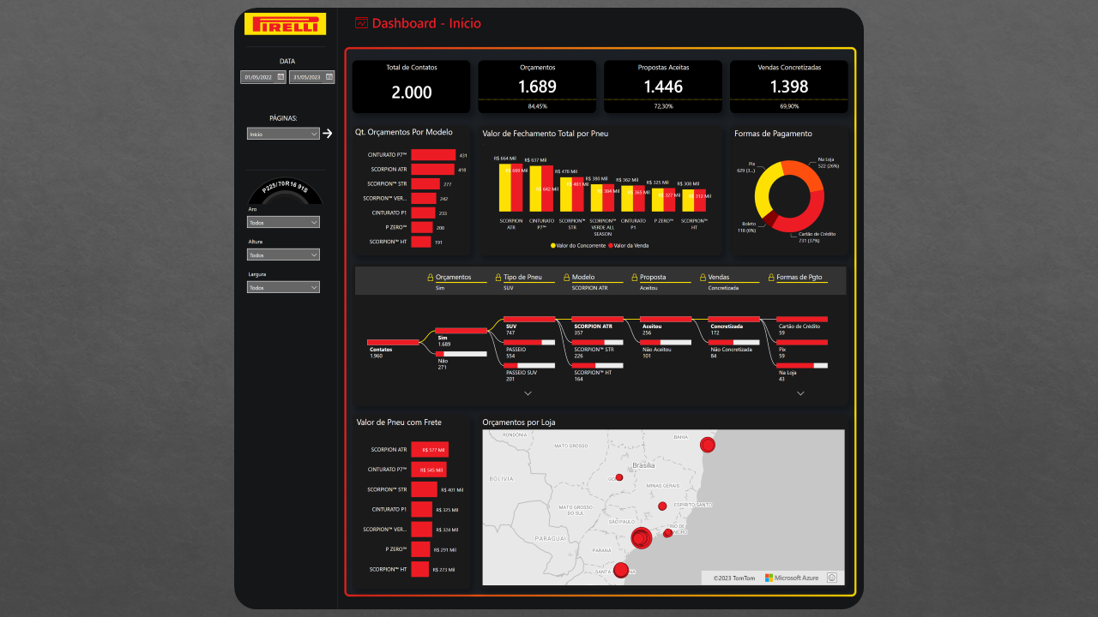Screen dimensions: 1098x617
Task: Click the start date input field
Action: point(257,77)
